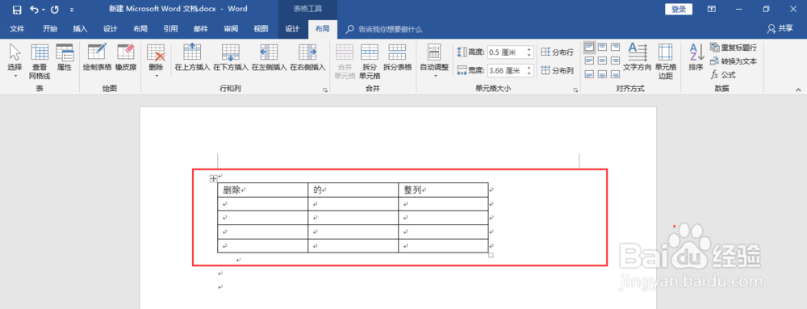Set alignment to bottom left

(x=589, y=74)
